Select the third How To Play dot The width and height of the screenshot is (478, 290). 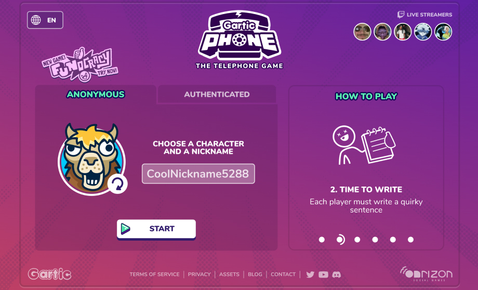coord(357,240)
